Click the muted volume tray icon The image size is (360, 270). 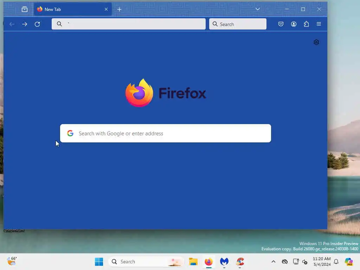pos(305,262)
